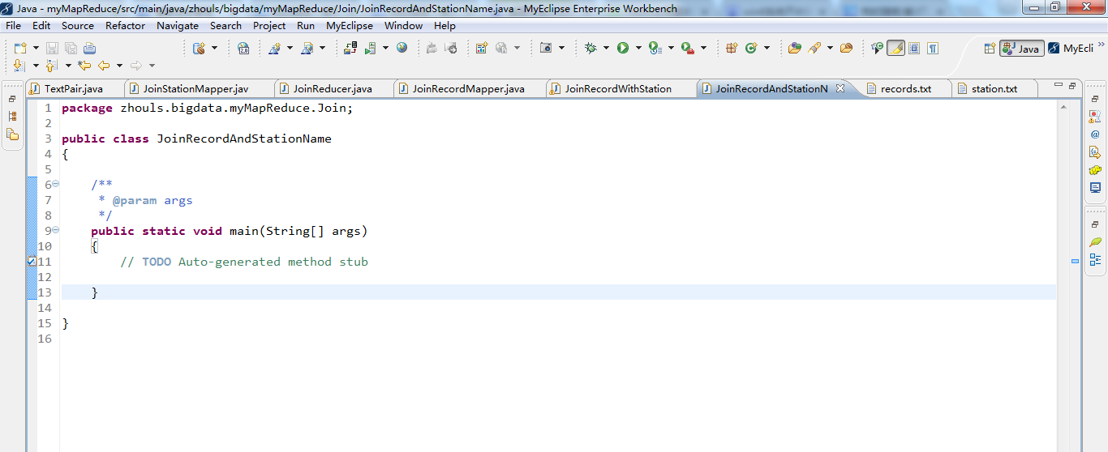
Task: Click the Next Annotation icon
Action: 19,66
